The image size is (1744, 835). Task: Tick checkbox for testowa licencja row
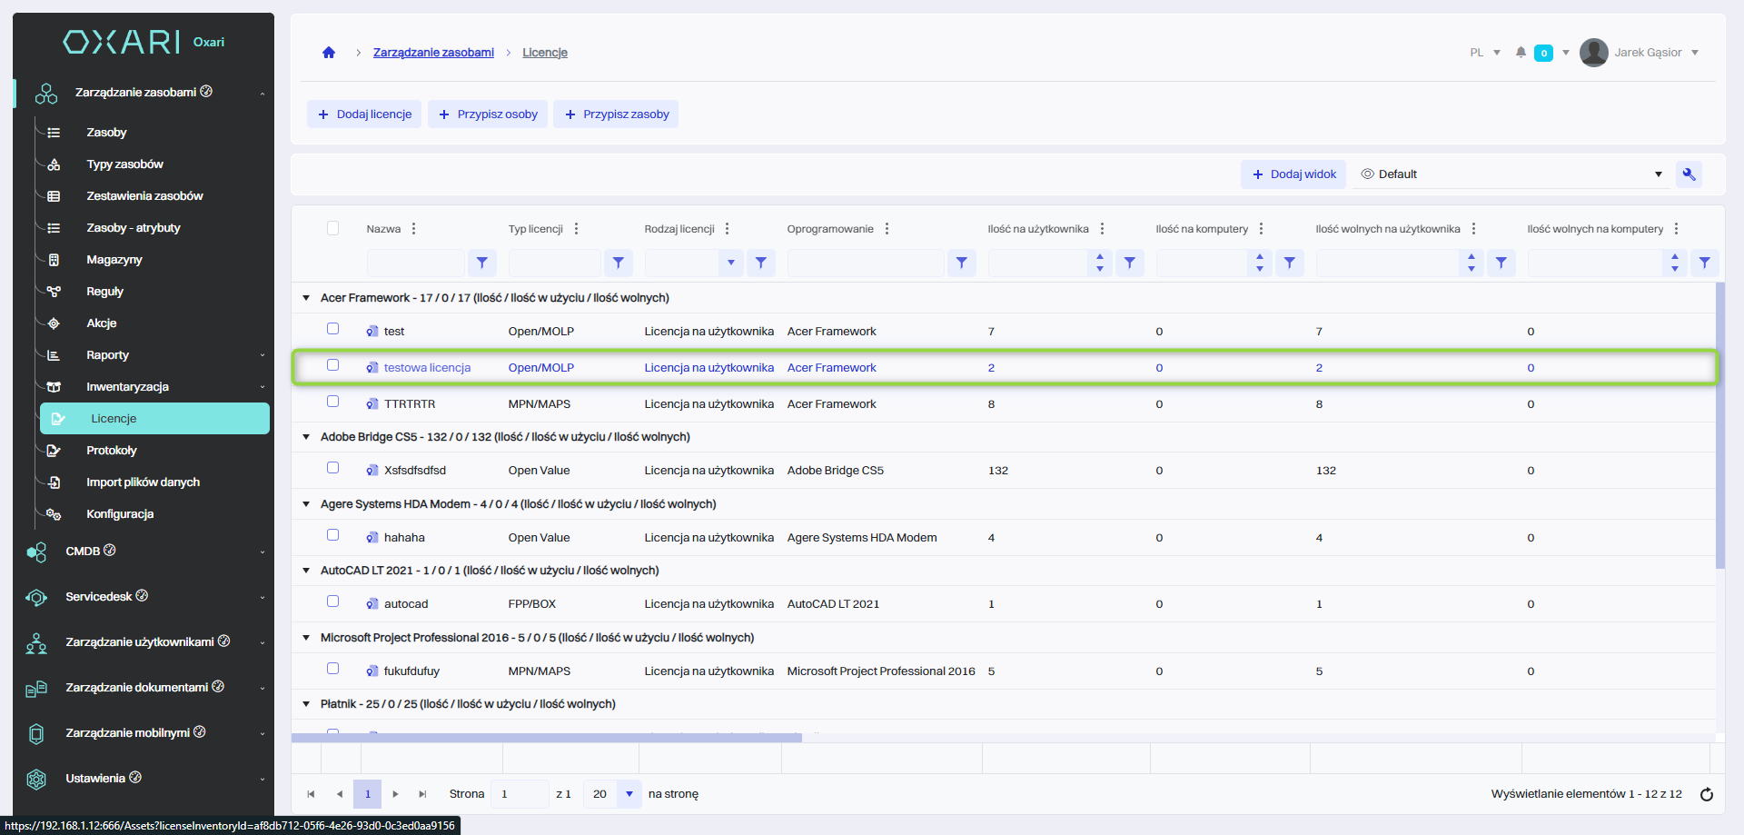[333, 365]
